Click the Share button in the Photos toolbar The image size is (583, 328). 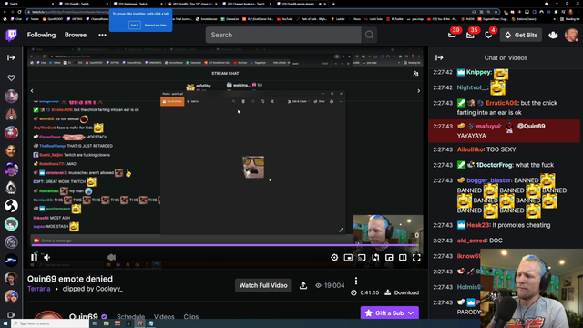pyautogui.click(x=319, y=101)
